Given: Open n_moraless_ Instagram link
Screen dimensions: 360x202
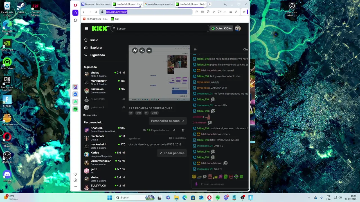Looking at the screenshot, I should pos(178,138).
